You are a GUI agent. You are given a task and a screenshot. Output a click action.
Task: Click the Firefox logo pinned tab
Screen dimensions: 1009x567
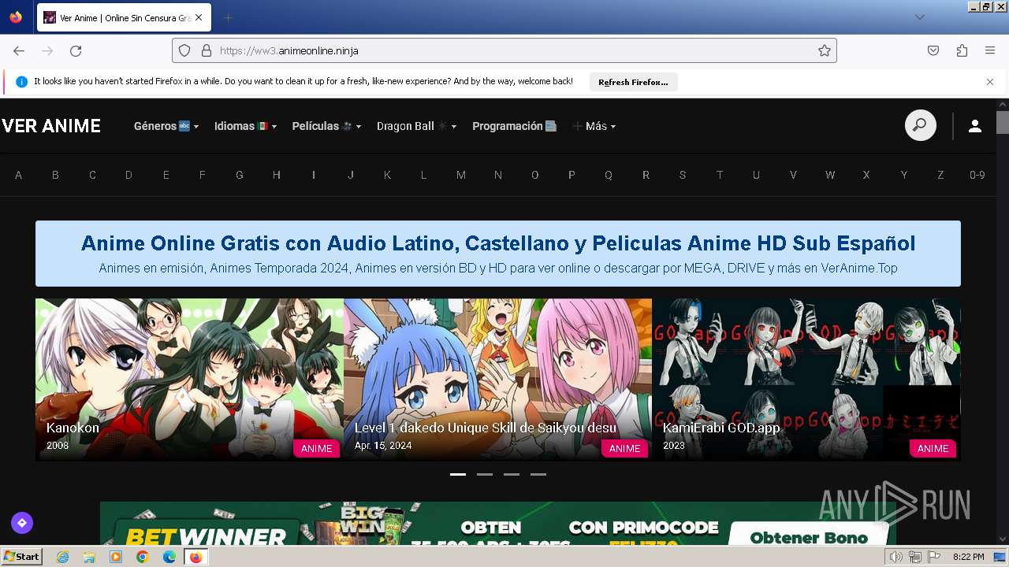pyautogui.click(x=16, y=17)
